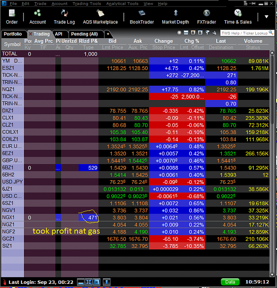Open the Order ticket toolbar icon

click(x=12, y=17)
